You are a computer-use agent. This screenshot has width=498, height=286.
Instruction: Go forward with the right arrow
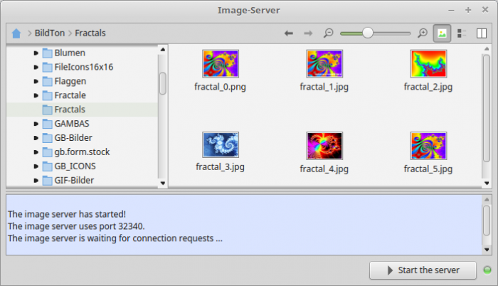click(308, 33)
